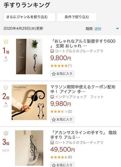
Task: Click shop icon beside インテリアショップ フィット
Action: [52, 97]
